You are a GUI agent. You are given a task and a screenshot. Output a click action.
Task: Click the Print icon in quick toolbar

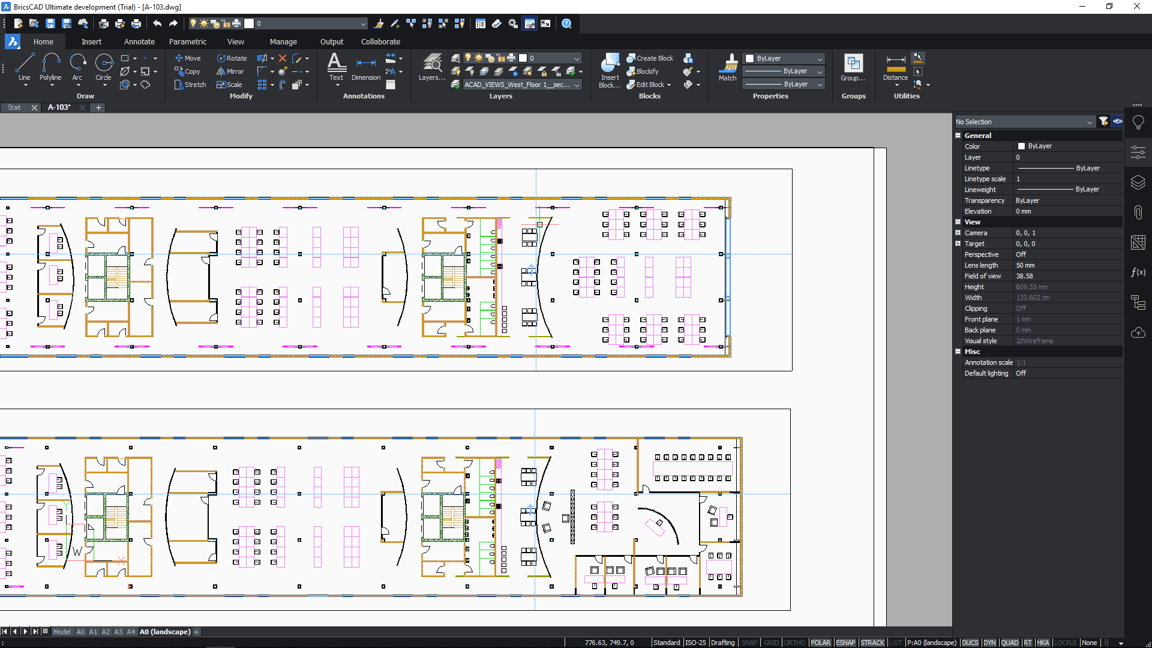pyautogui.click(x=136, y=23)
